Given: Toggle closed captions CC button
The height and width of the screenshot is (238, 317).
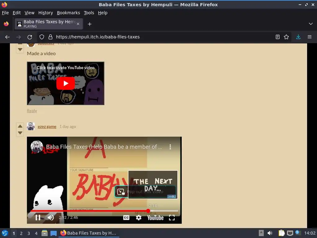Looking at the screenshot, I should (126, 218).
